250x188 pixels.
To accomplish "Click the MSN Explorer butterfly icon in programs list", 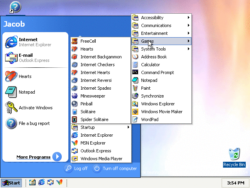I will pyautogui.click(x=75, y=143).
